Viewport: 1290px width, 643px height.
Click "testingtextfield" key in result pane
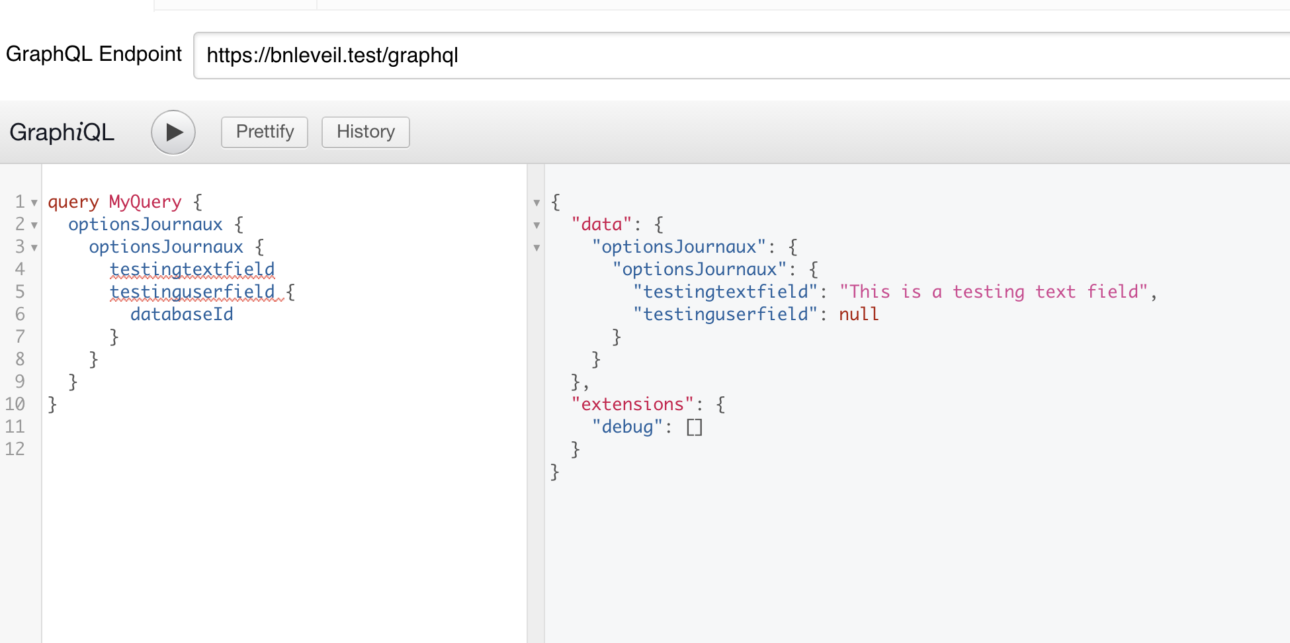[x=726, y=292]
